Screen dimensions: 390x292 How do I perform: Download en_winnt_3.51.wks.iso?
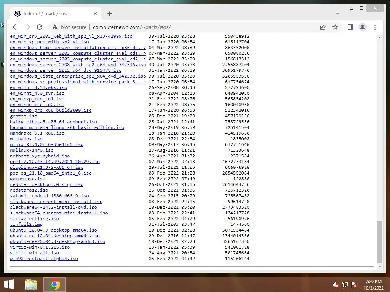[38, 88]
